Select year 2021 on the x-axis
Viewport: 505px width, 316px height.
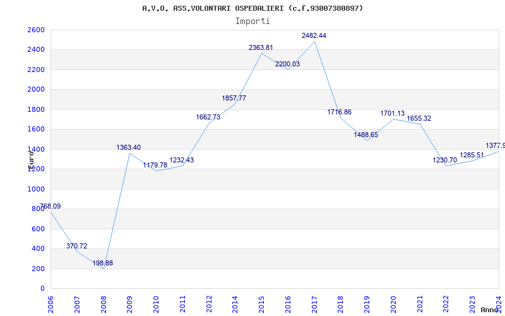(x=420, y=305)
